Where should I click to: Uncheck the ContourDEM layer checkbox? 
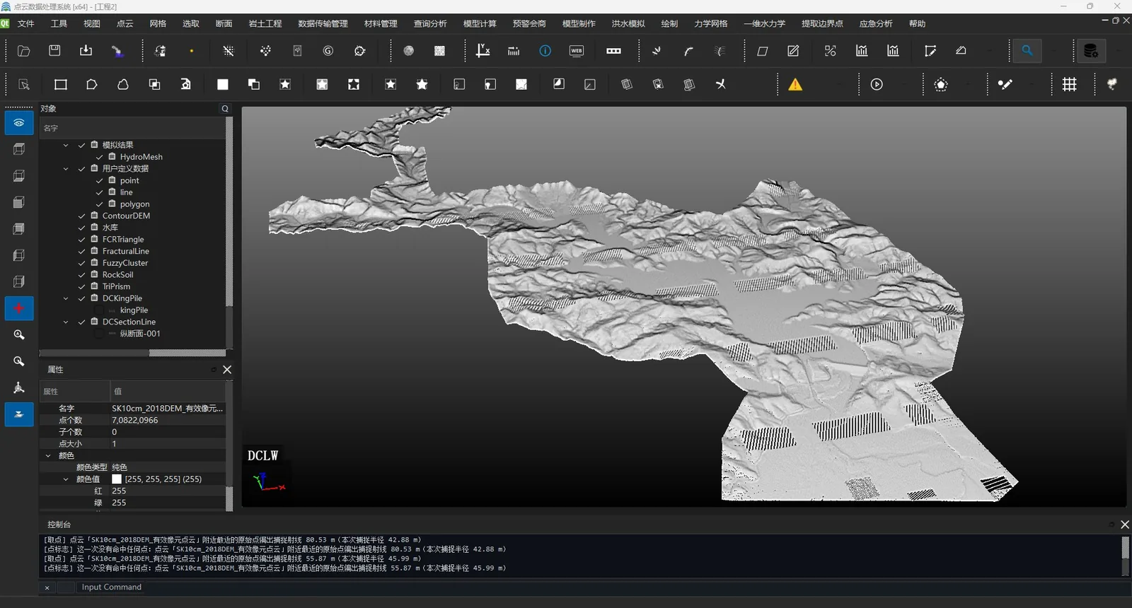[82, 216]
